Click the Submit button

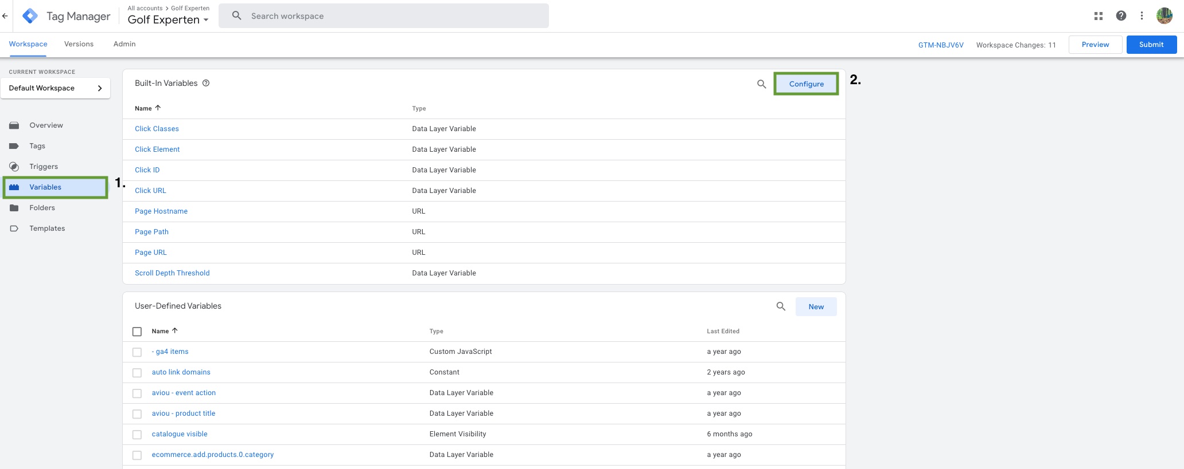click(1151, 45)
